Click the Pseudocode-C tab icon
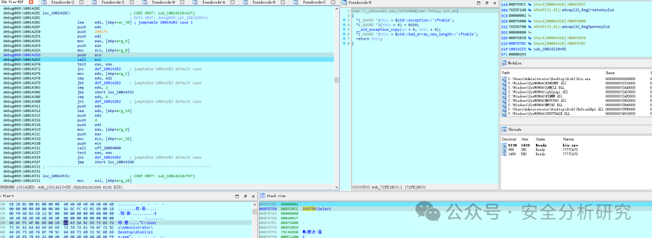Screen dimensions: 652x238 click(299, 2)
